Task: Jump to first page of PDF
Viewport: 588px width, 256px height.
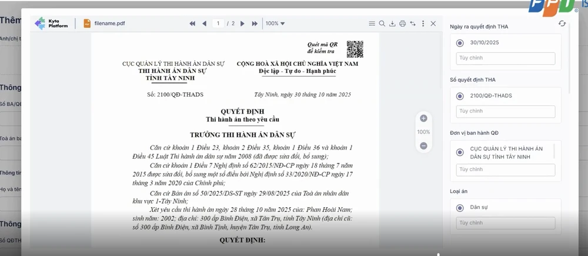Action: [x=192, y=24]
